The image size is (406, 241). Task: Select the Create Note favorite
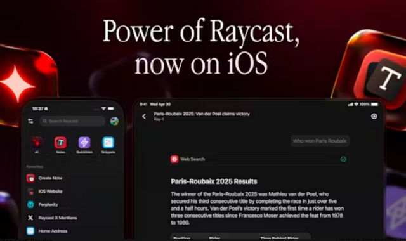[50, 178]
